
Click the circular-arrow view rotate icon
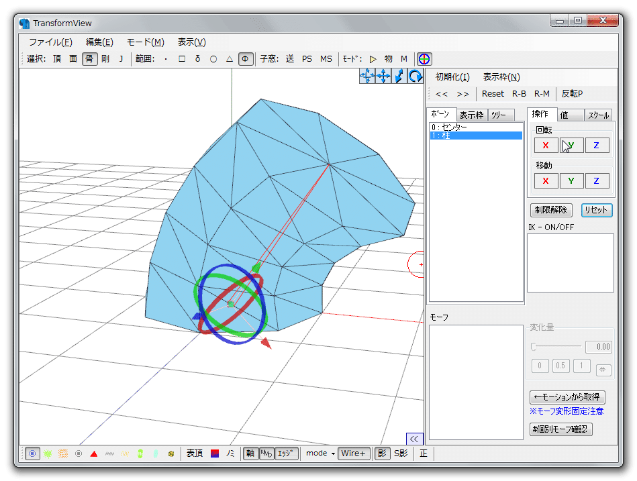[415, 76]
